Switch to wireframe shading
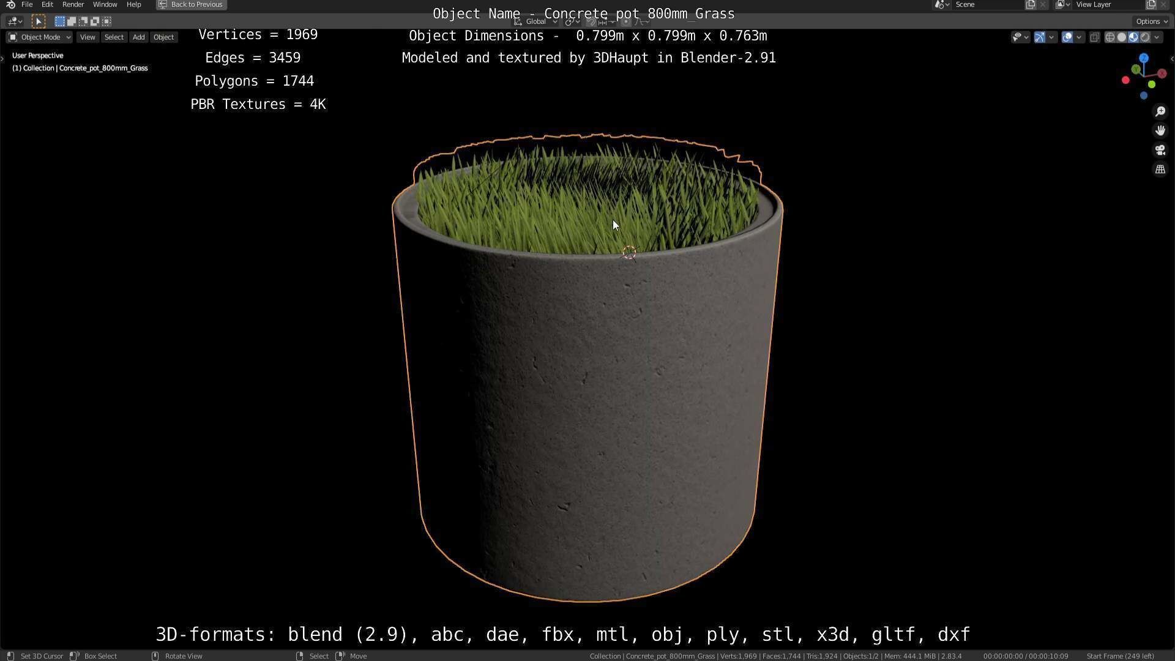Screen dimensions: 1175x661 [x=1110, y=37]
